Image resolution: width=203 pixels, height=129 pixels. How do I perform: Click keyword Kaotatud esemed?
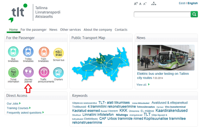click(x=86, y=111)
